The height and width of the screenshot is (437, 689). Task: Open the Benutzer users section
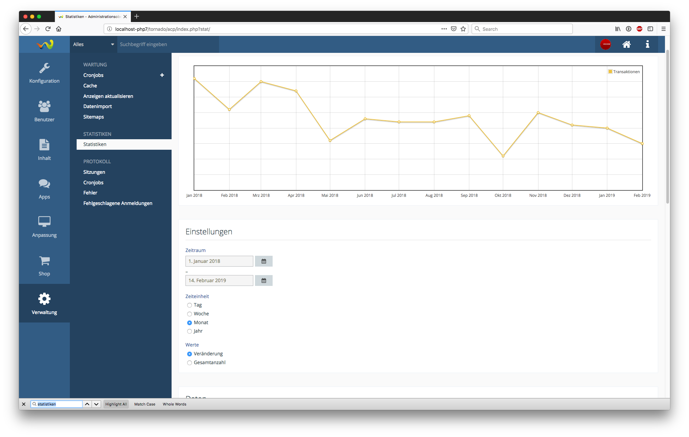pyautogui.click(x=44, y=111)
